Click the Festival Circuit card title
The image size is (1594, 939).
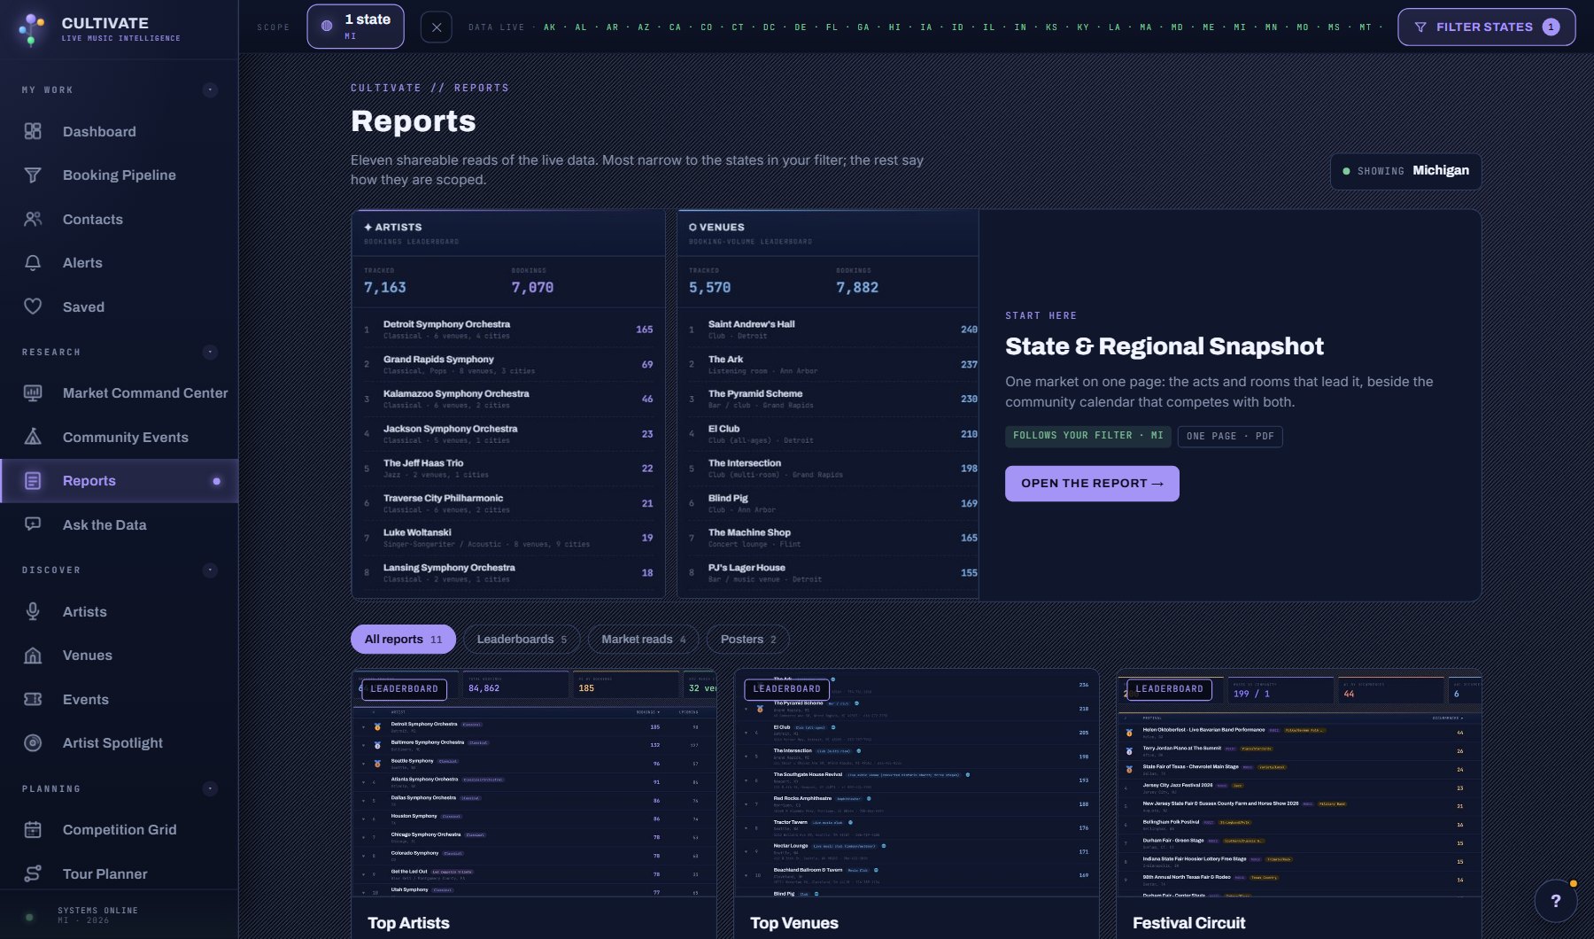click(x=1188, y=923)
